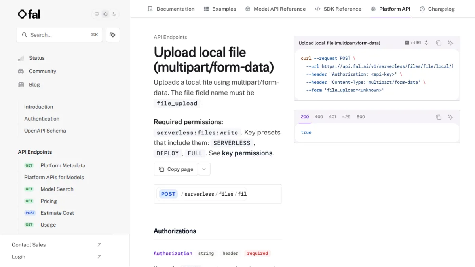475x267 pixels.
Task: Switch to Changelog tab
Action: coord(437,9)
